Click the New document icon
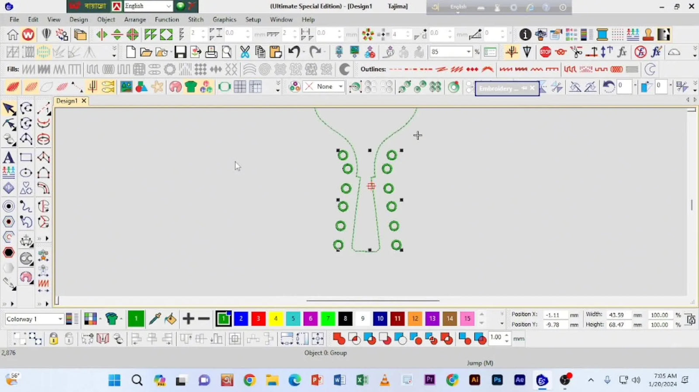The height and width of the screenshot is (392, 699). [x=130, y=52]
